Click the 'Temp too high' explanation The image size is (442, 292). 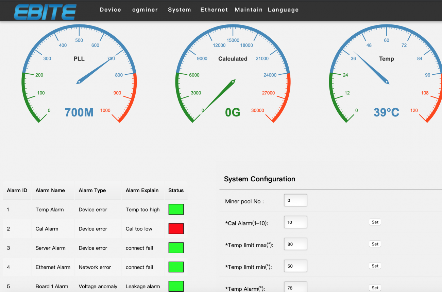143,209
